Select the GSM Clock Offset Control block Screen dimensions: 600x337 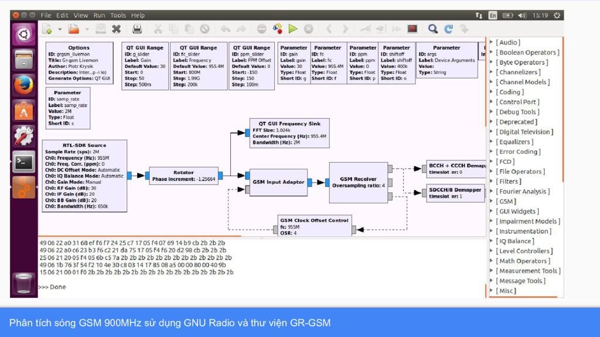tap(315, 226)
